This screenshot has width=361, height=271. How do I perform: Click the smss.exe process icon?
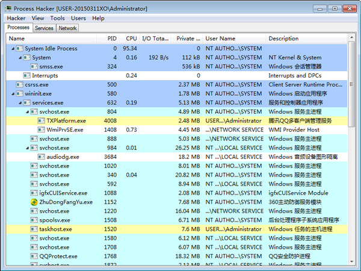point(34,67)
